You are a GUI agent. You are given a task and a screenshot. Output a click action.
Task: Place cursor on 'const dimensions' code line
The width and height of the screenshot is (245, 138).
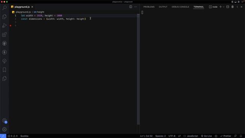[x=54, y=19]
